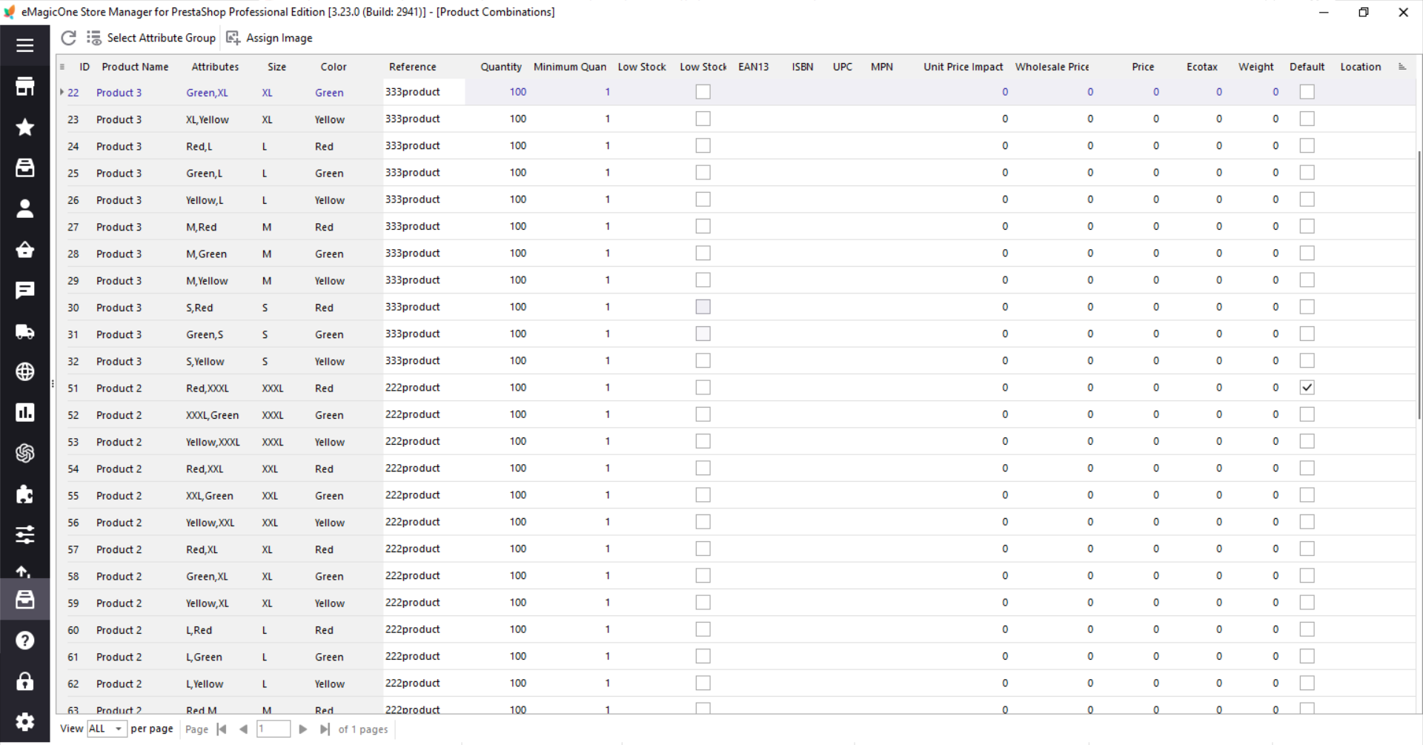Open settings gear icon in sidebar

pos(24,721)
